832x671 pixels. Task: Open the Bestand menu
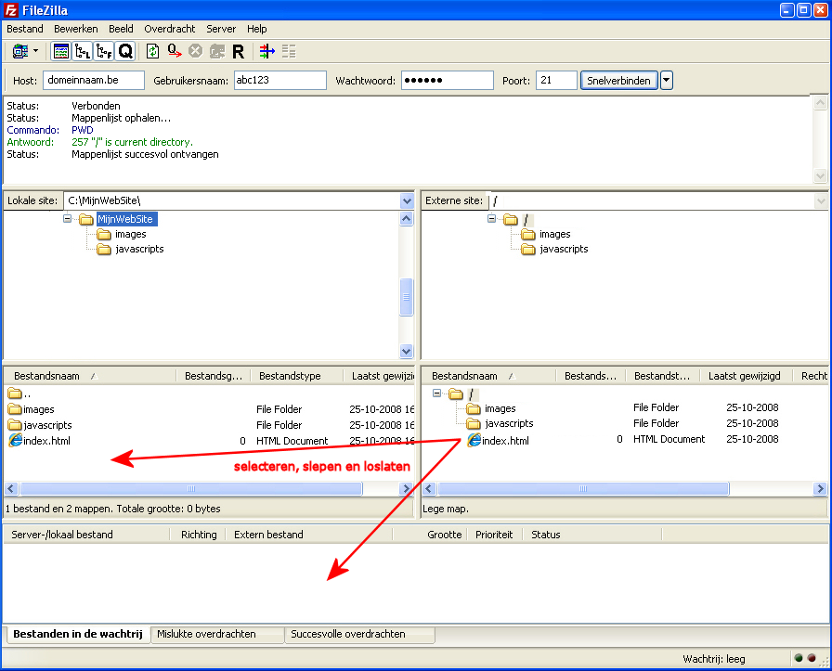tap(25, 29)
